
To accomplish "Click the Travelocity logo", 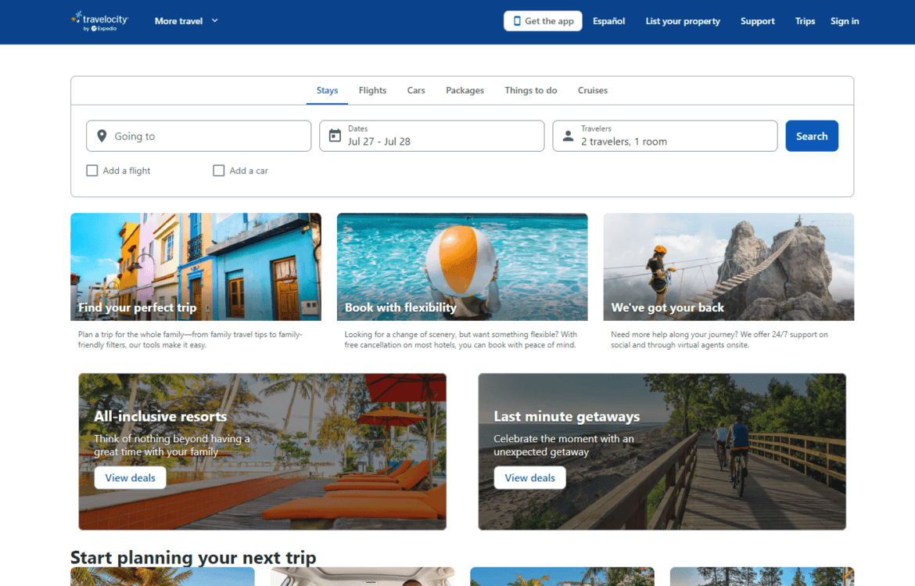I will pos(99,20).
